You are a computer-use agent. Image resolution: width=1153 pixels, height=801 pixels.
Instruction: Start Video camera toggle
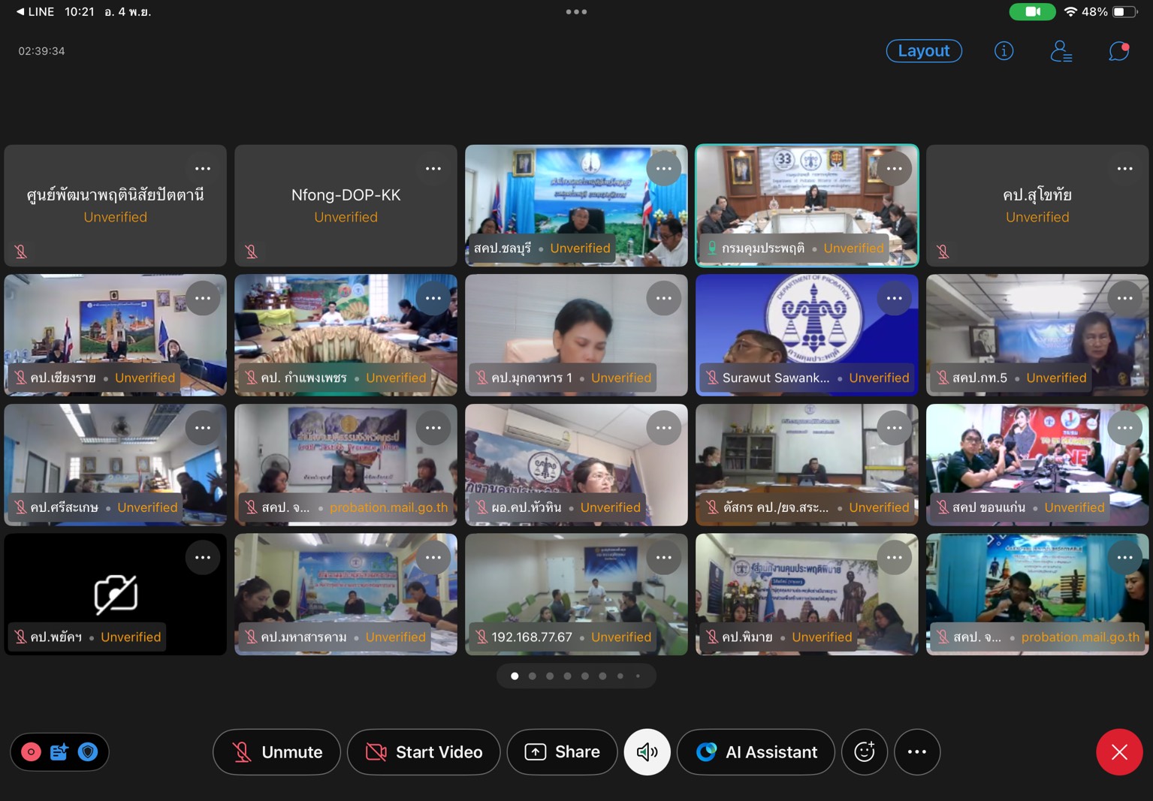424,751
